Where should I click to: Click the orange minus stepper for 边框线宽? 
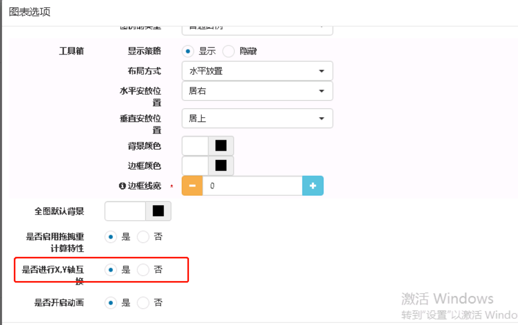(192, 186)
